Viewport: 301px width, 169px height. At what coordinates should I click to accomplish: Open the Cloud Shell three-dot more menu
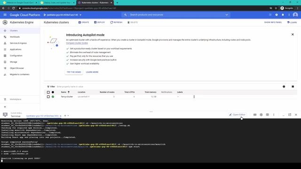(274, 115)
